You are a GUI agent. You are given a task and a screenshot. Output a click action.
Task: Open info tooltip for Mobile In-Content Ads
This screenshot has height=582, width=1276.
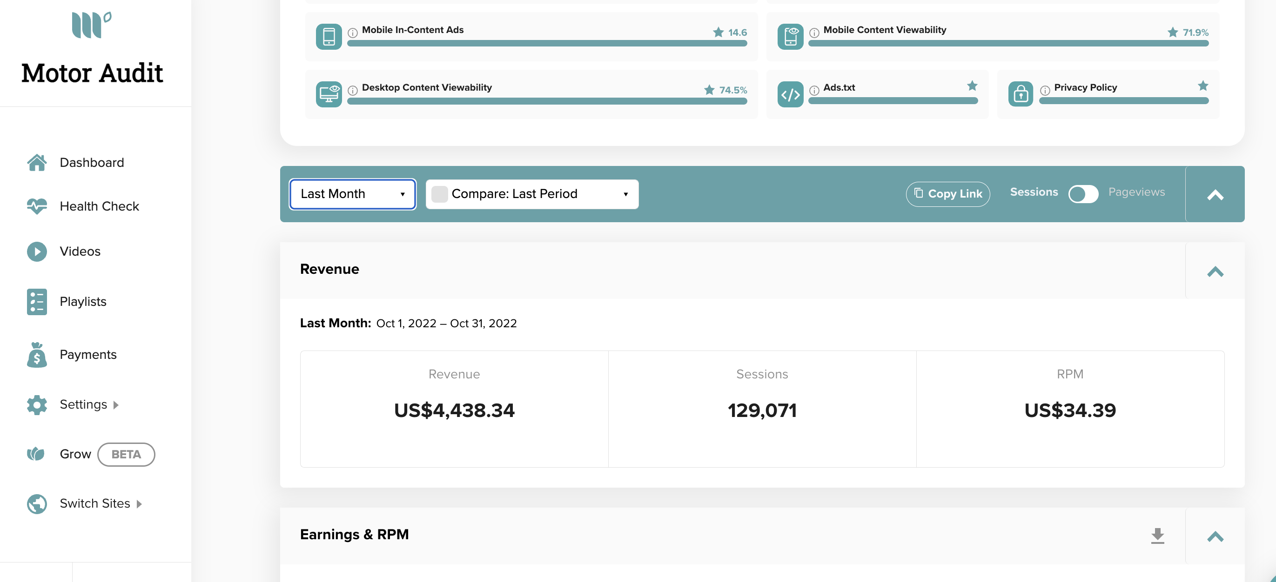click(353, 33)
